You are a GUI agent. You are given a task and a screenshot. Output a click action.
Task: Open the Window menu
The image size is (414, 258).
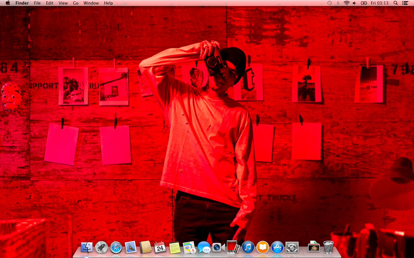pos(91,3)
